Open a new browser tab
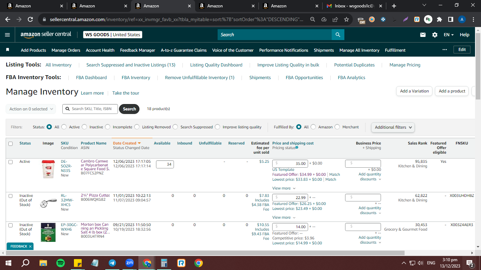 394,6
